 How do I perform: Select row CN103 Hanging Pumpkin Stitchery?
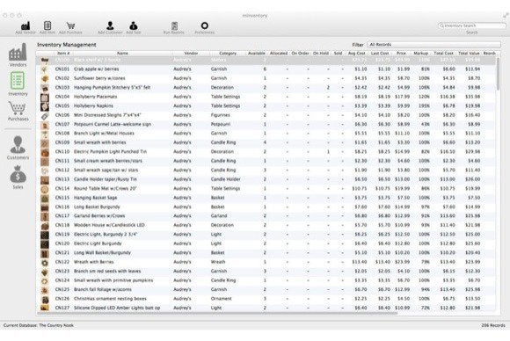tap(266, 88)
